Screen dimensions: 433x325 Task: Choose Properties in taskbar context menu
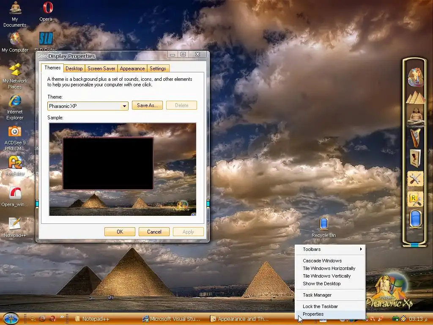[x=330, y=314]
